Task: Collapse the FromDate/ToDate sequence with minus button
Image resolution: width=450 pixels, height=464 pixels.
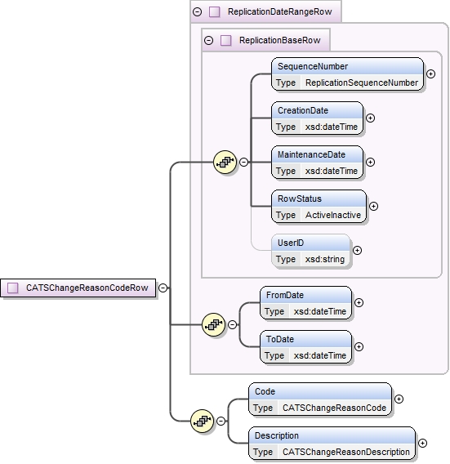Action: [x=233, y=324]
